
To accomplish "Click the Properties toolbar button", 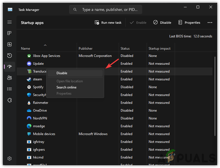I will [189, 23].
